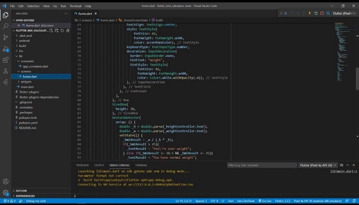Expand the Outline section
Viewport: 359px width, 205px height.
(x=21, y=191)
